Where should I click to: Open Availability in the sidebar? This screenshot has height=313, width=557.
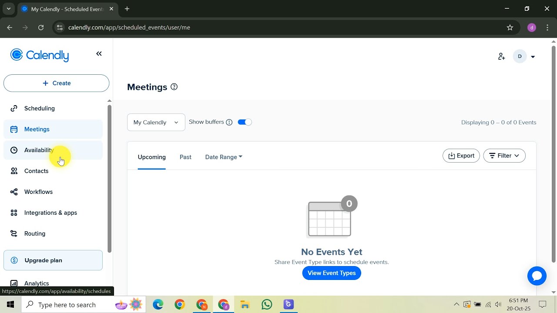click(x=53, y=150)
